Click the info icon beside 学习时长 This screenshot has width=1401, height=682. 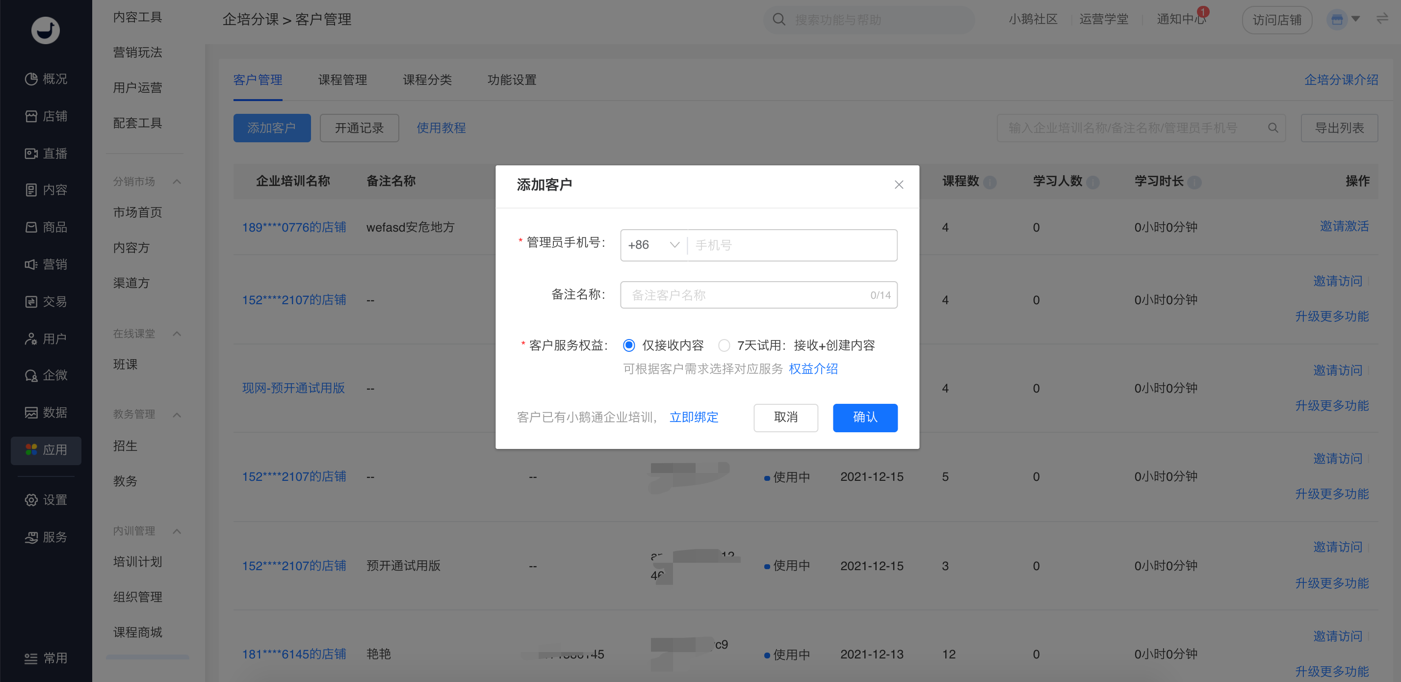(1194, 182)
